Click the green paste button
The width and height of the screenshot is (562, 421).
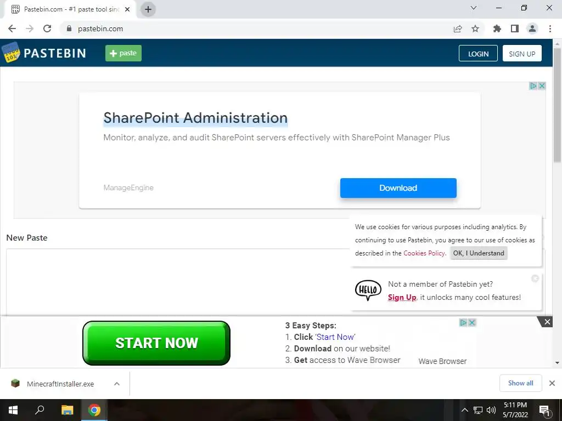(123, 53)
